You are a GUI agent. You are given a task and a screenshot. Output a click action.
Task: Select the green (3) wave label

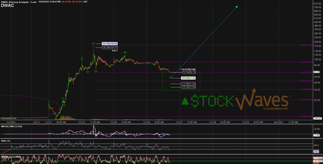[x=82, y=58]
